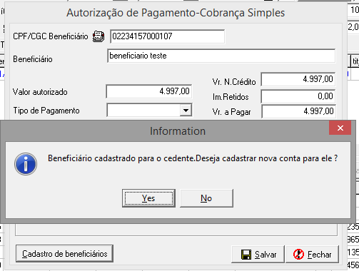Click the Salvar button
Viewport: 359px width, 271px height.
pyautogui.click(x=258, y=255)
